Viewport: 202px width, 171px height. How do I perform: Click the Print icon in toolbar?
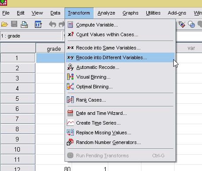(x=24, y=24)
